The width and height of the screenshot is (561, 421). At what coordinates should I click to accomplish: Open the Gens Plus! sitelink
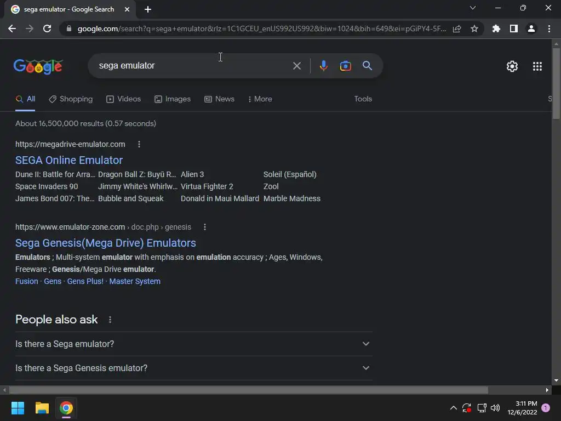point(85,281)
